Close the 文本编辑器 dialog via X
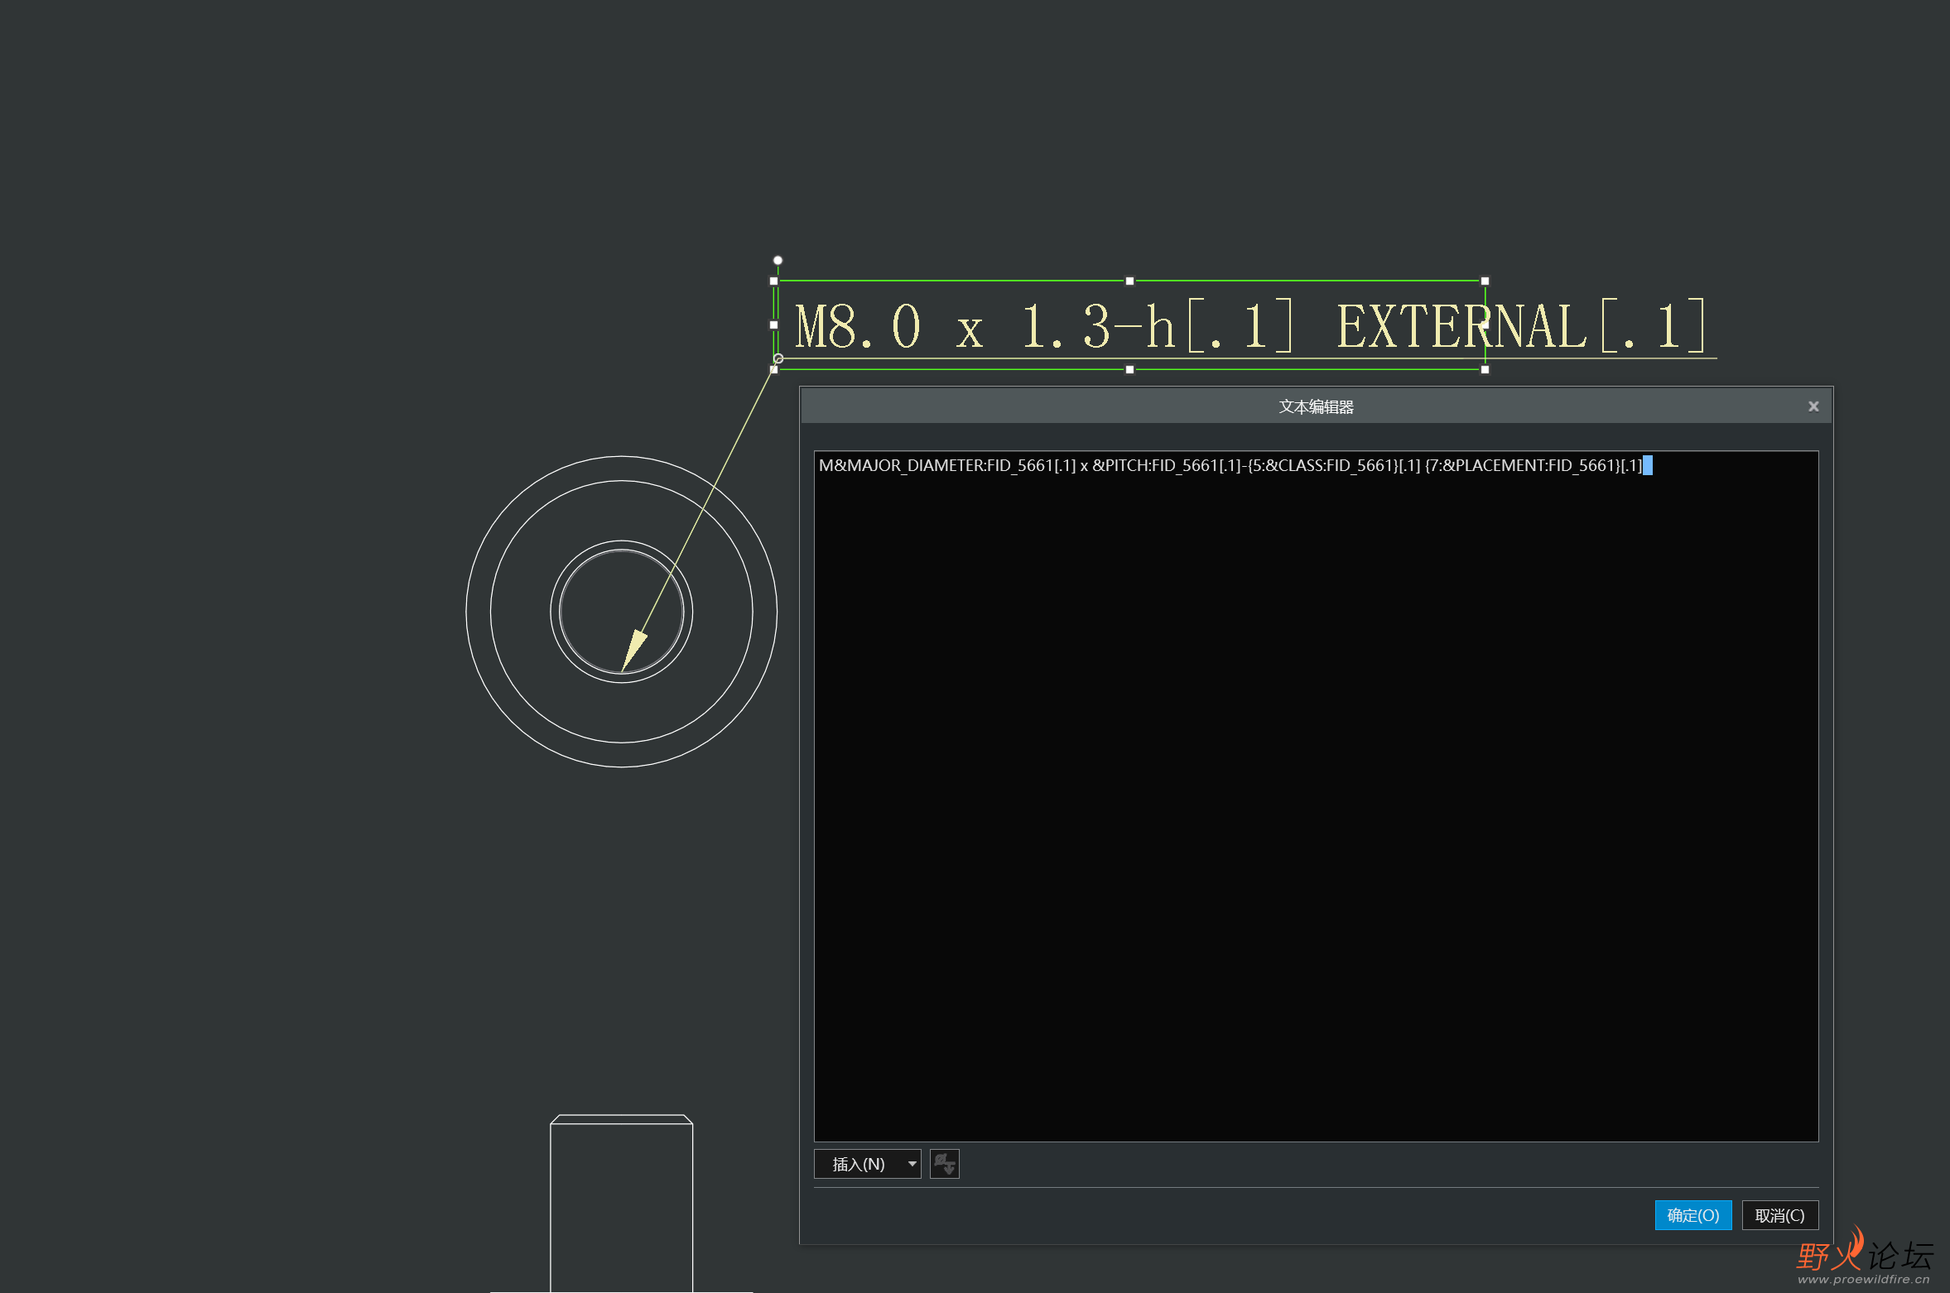Viewport: 1950px width, 1293px height. tap(1813, 406)
